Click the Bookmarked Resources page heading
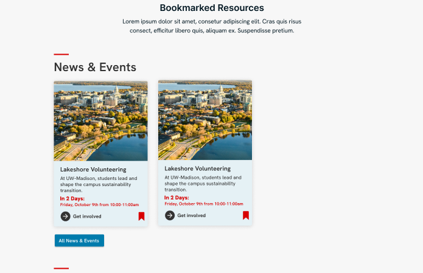Viewport: 423px width, 273px height. tap(212, 8)
